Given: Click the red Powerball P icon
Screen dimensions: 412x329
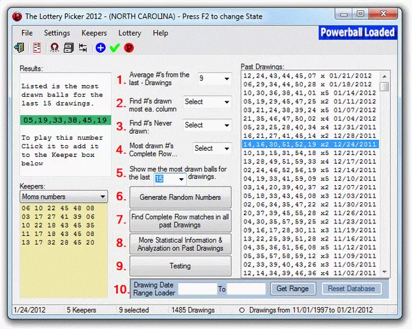Looking at the screenshot, I should tap(128, 47).
